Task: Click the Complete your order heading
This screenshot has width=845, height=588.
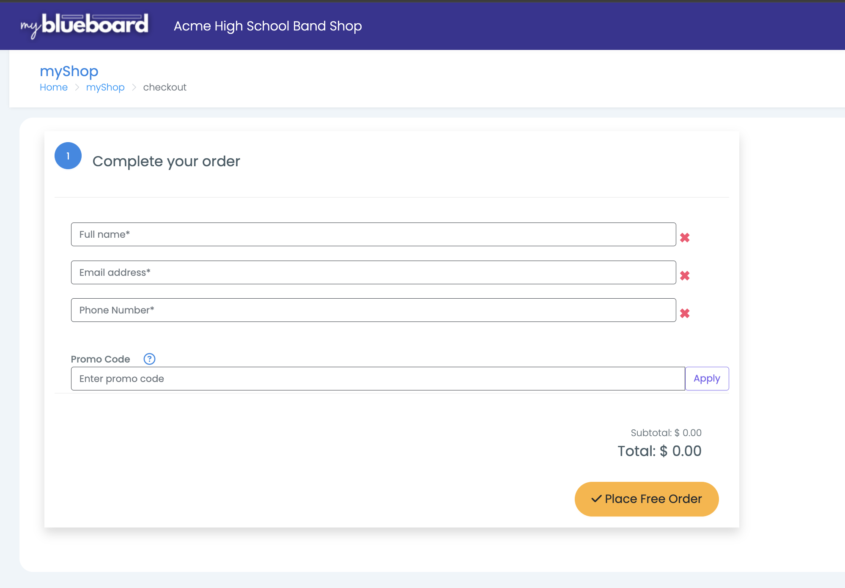Action: [166, 162]
